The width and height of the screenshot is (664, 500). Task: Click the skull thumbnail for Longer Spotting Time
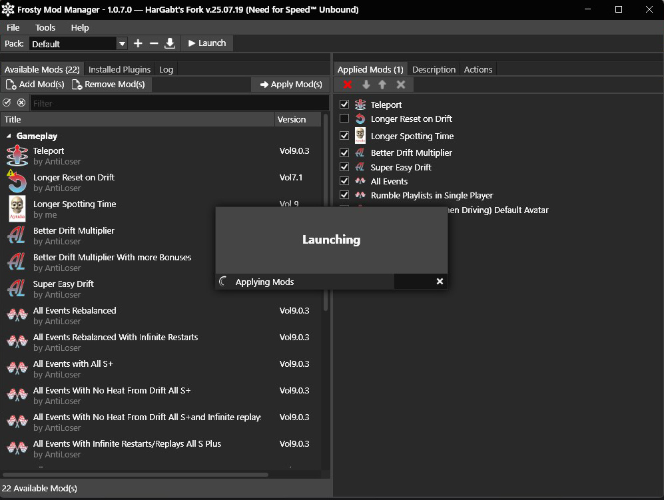click(17, 208)
